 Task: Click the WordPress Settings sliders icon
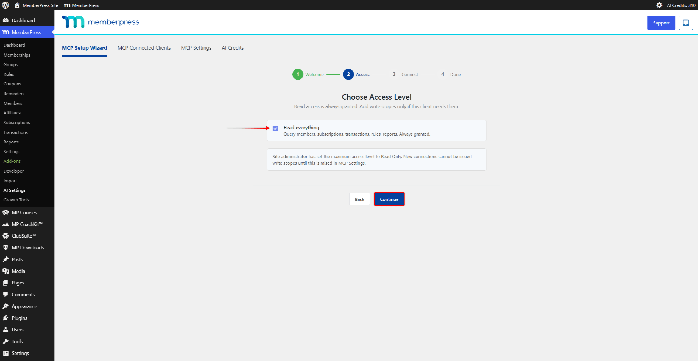[x=5, y=353]
